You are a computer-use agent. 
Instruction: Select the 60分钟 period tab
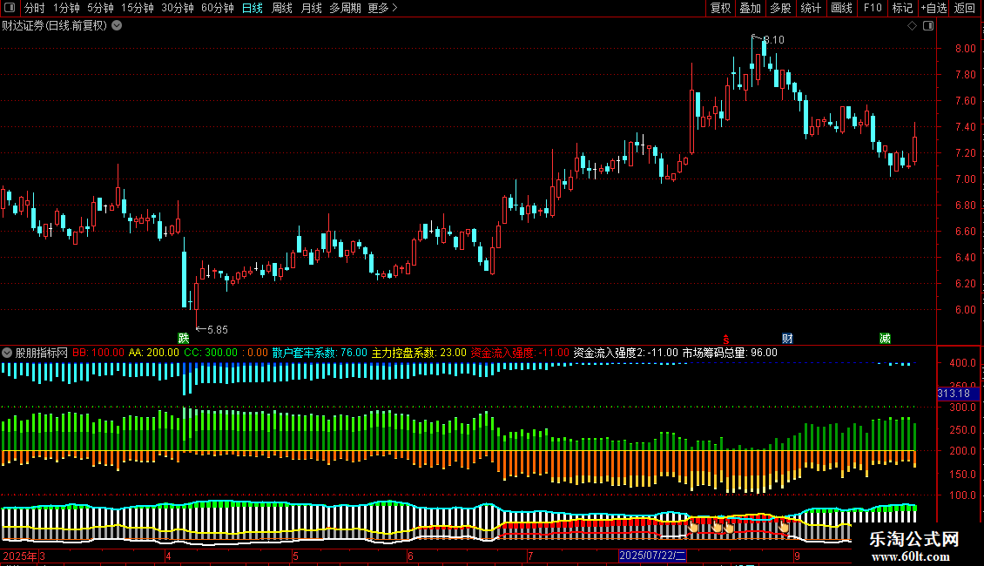point(217,8)
